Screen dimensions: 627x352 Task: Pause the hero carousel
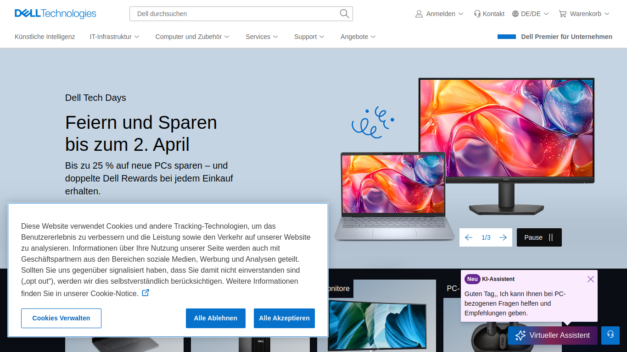pos(539,237)
